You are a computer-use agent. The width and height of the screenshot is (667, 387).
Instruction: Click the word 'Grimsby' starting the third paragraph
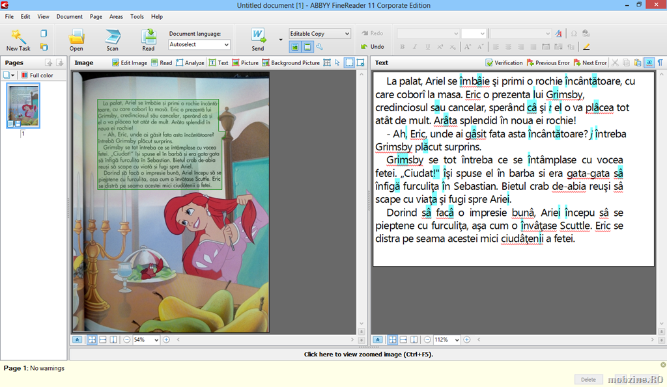tap(404, 160)
